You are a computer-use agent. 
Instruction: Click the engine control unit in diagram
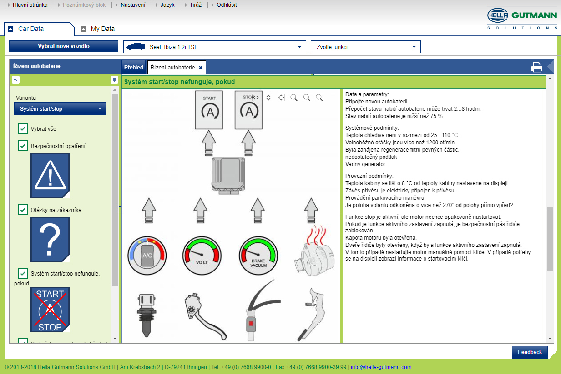229,176
